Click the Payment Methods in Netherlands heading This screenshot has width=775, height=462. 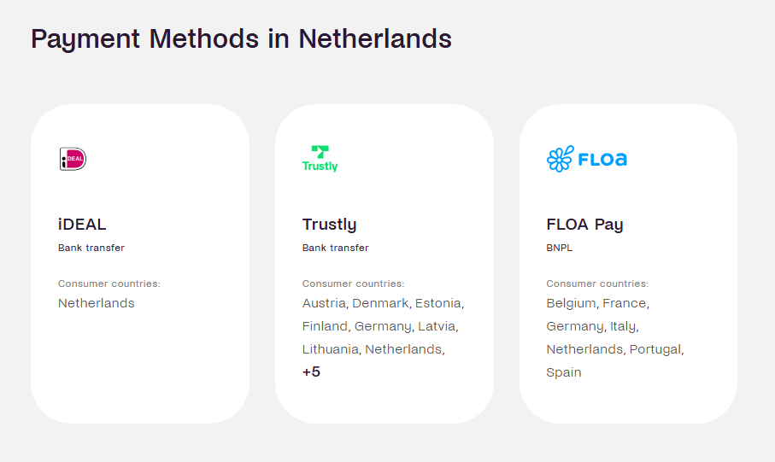pos(241,38)
